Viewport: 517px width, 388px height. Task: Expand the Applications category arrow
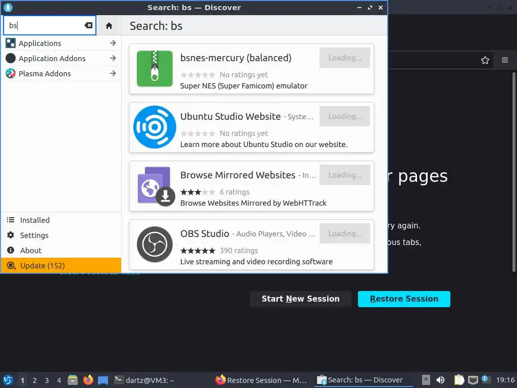coord(113,43)
